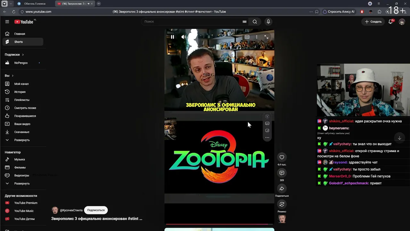Bookmark the current page
Screen dimensions: 410x231
coord(317,12)
